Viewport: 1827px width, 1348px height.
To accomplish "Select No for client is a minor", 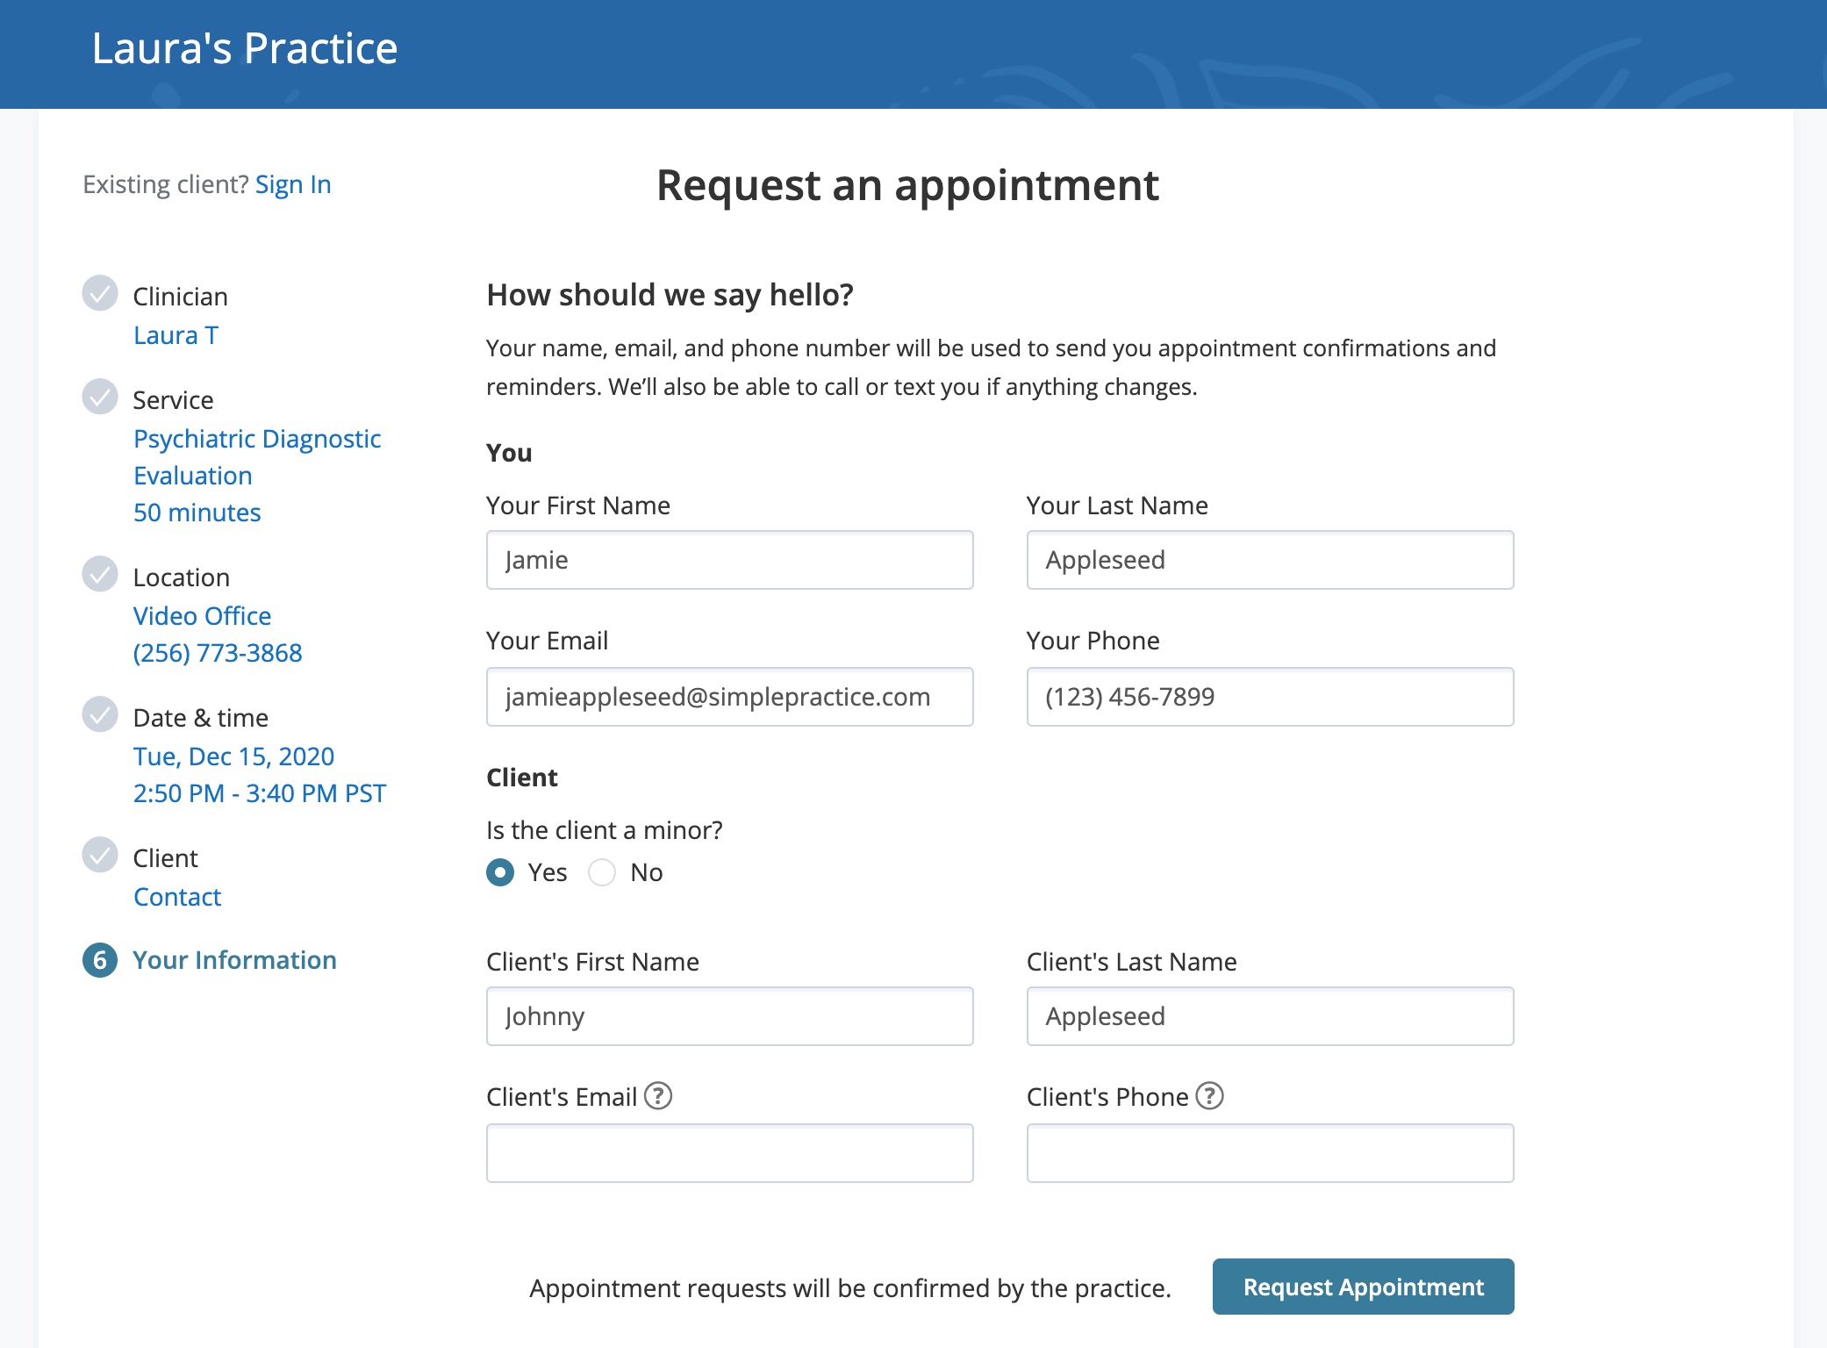I will pyautogui.click(x=602, y=872).
